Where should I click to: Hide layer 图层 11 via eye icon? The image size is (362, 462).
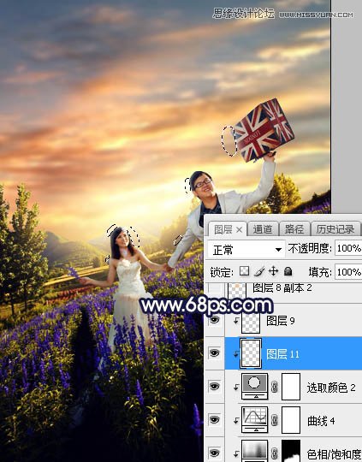point(215,353)
